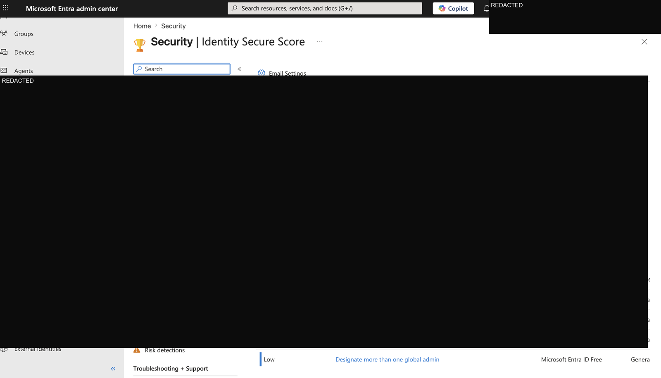The height and width of the screenshot is (378, 661).
Task: Click the Low priority cell
Action: click(x=269, y=360)
